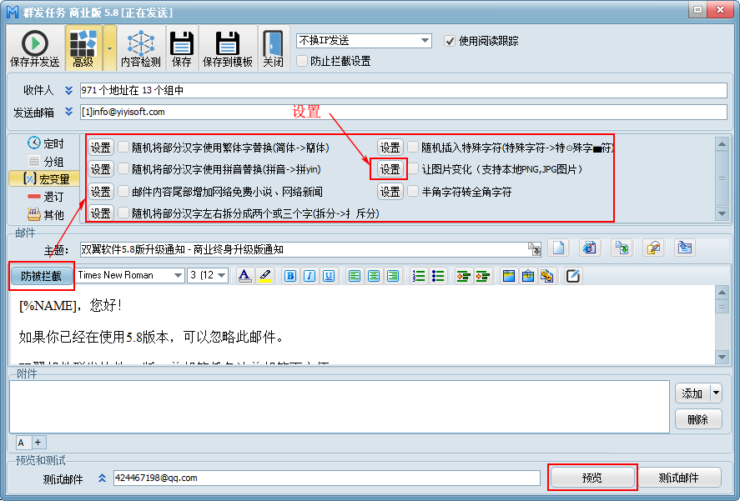Check 让图片变化 image variation option
The height and width of the screenshot is (501, 740).
pos(413,169)
